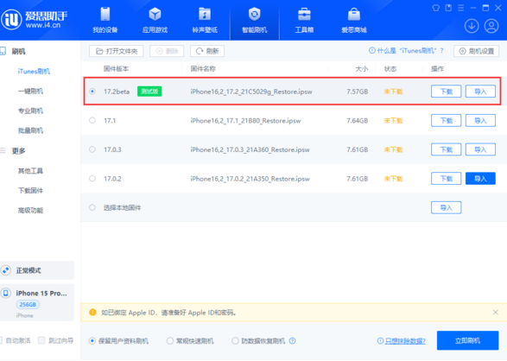Image resolution: width=507 pixels, height=361 pixels.
Task: Open 高级功能 in the sidebar
Action: pyautogui.click(x=30, y=211)
